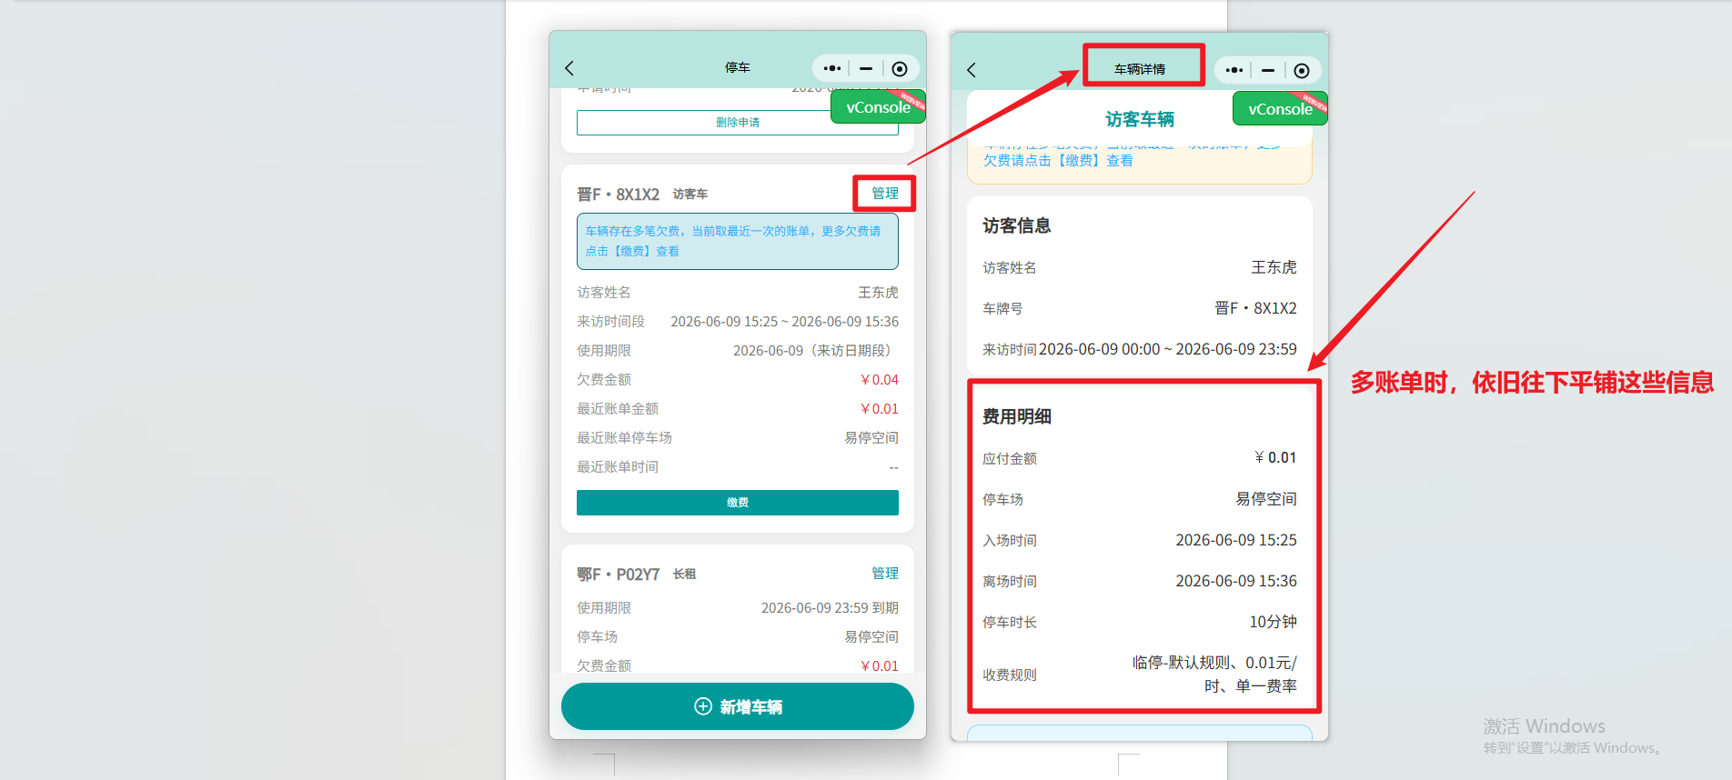Click the 收费规则 value 临停-默认规则
1732x780 pixels.
(x=1214, y=675)
